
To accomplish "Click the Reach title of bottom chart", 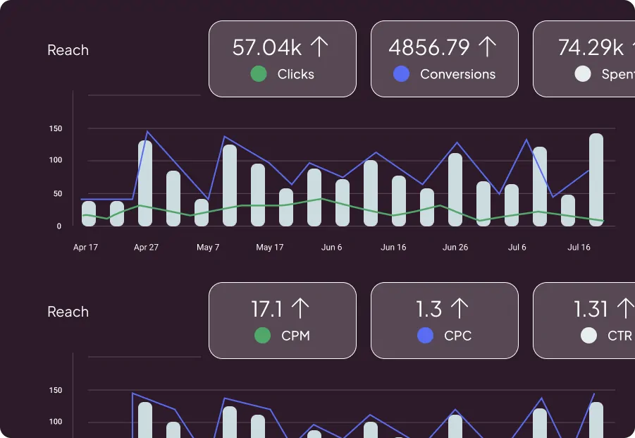I will click(x=68, y=312).
